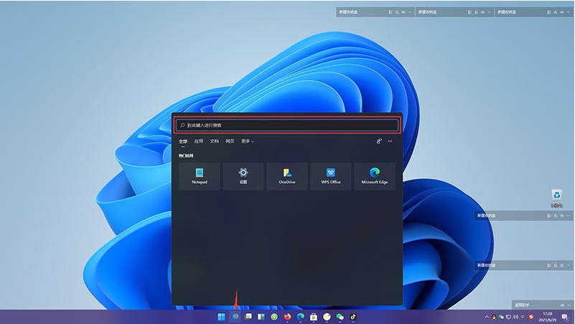Switch to the 应用 (Apps) tab
Viewport: 575px width, 324px height.
click(198, 142)
